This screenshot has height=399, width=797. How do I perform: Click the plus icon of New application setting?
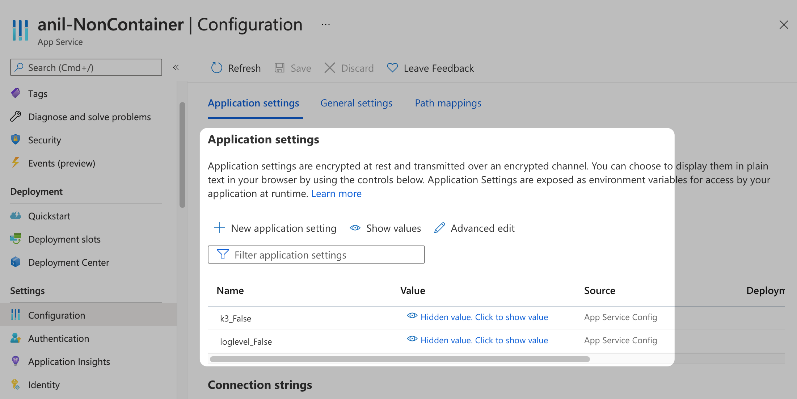pyautogui.click(x=220, y=228)
